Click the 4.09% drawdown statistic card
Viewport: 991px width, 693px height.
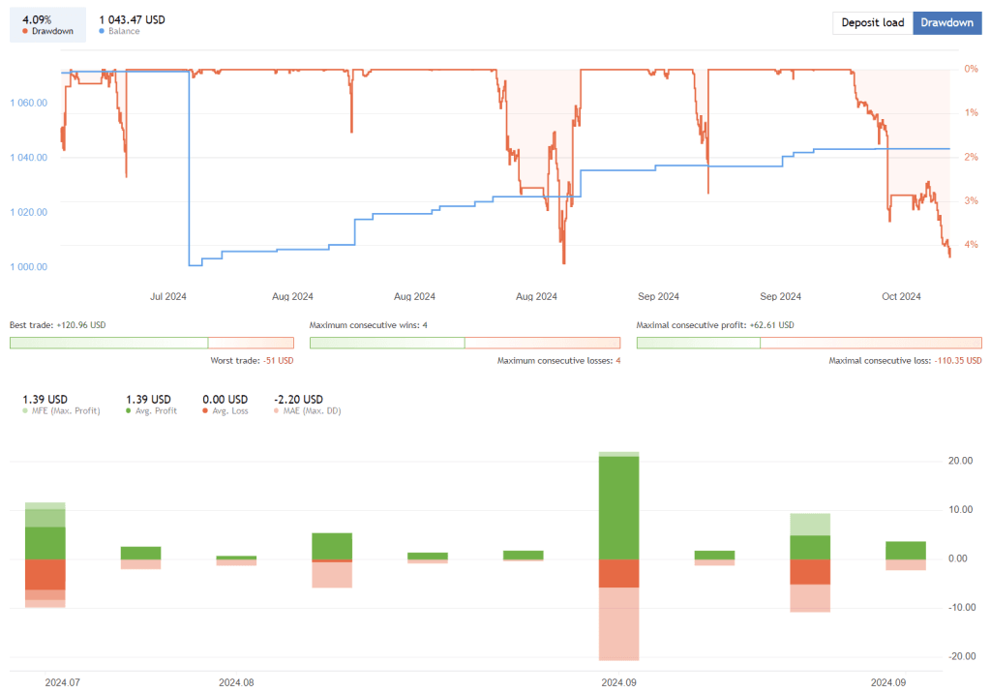47,22
